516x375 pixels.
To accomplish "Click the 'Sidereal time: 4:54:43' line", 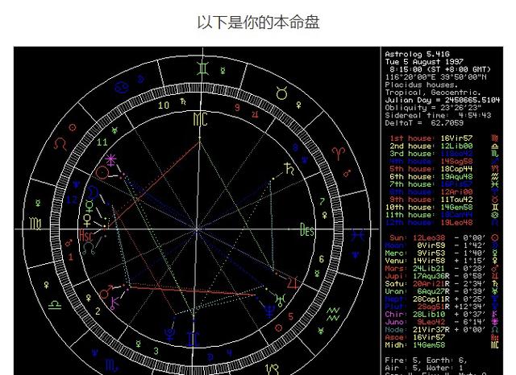I will 438,116.
